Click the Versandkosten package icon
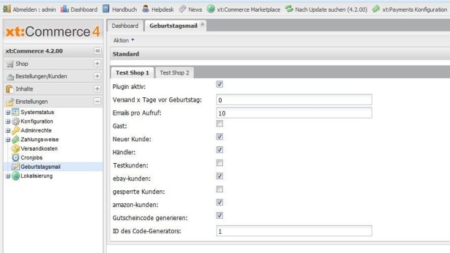 pyautogui.click(x=16, y=149)
